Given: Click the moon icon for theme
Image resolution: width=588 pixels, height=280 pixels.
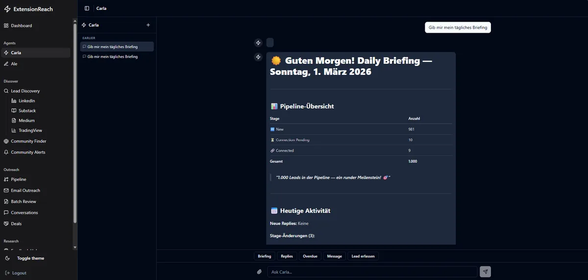Looking at the screenshot, I should click(x=7, y=258).
